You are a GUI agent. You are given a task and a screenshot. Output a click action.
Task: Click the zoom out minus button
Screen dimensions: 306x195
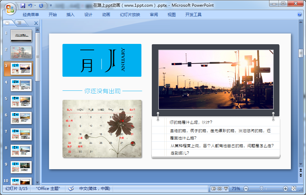246,189
